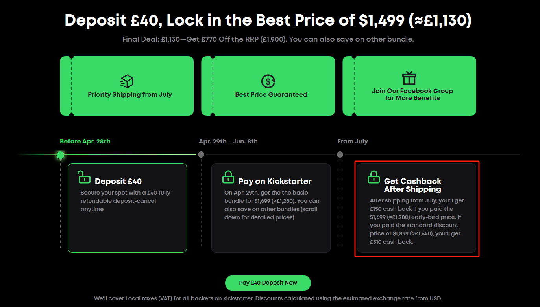Click the Facebook Group gift box icon
540x307 pixels.
409,78
